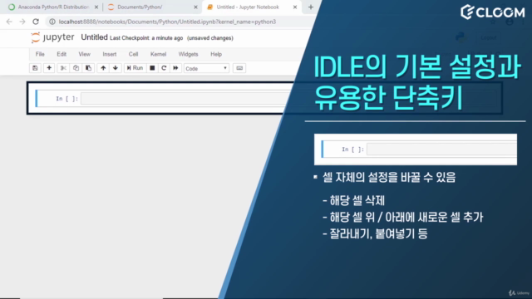Click the Jupyter logo

[52, 37]
